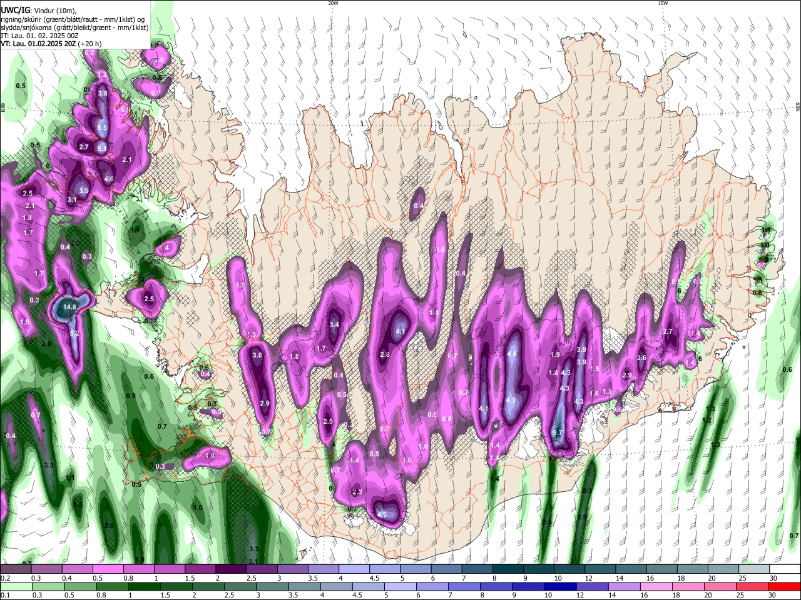
Task: Pick the snow scale swatch between 1.5 and 2
Action: click(x=200, y=569)
